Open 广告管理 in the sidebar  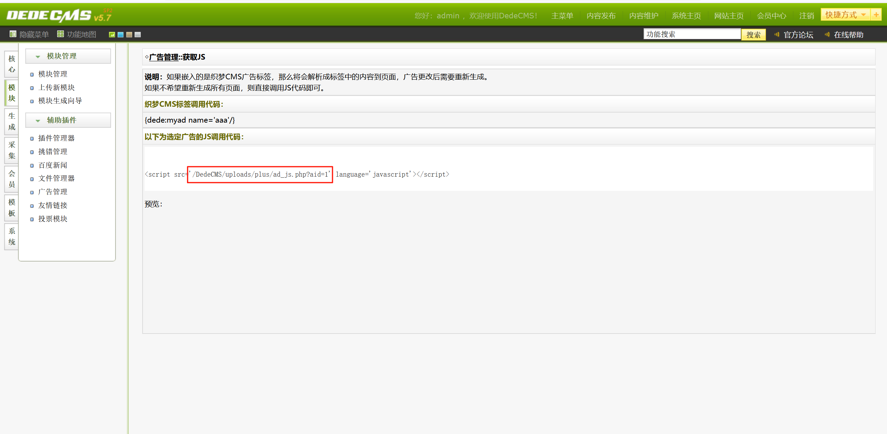[x=53, y=192]
